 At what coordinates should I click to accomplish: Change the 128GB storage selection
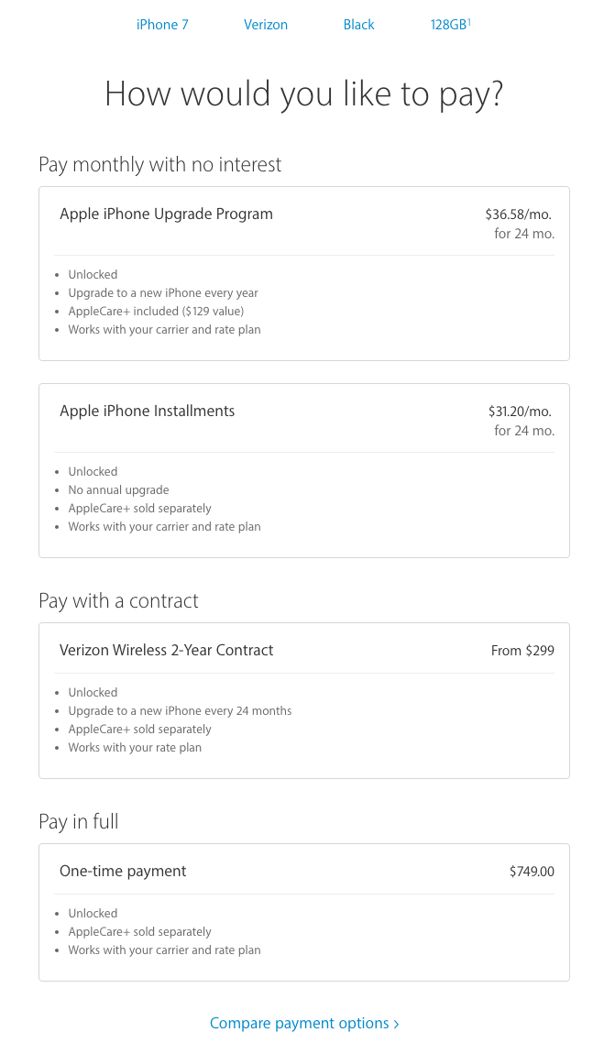(x=448, y=25)
